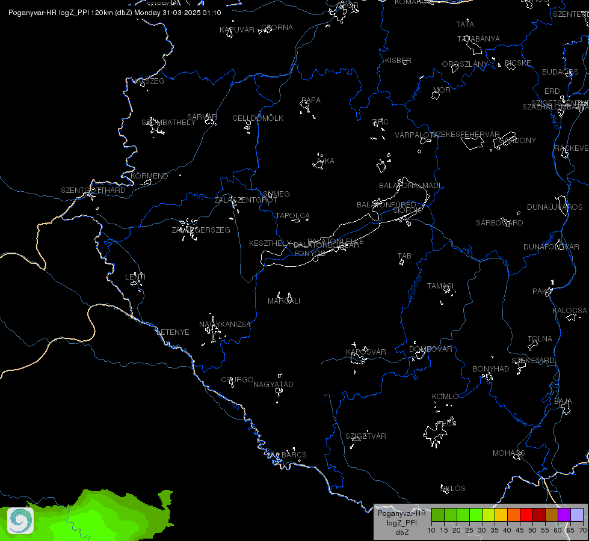Click the NAGYKANIZSA city label
589x541 pixels.
[x=224, y=325]
